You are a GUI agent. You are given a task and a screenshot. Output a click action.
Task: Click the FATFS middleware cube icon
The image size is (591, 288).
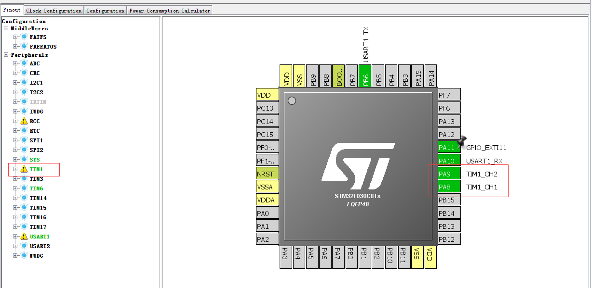tap(24, 37)
